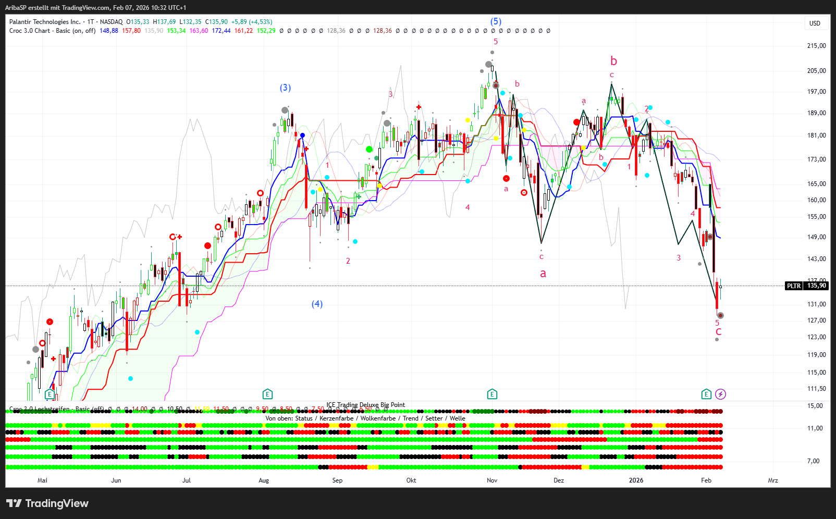Image resolution: width=836 pixels, height=519 pixels.
Task: Click the Palantir Technologies Inc. symbol title
Action: pos(45,22)
